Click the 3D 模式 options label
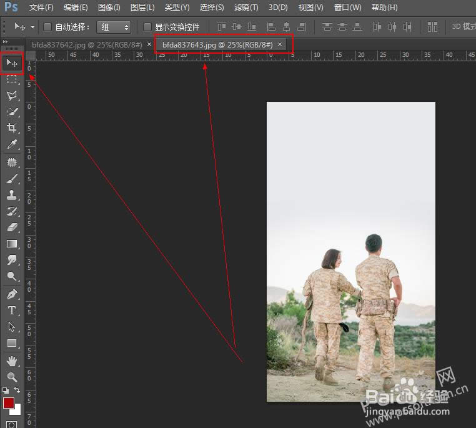This screenshot has height=428, width=476. coord(462,27)
